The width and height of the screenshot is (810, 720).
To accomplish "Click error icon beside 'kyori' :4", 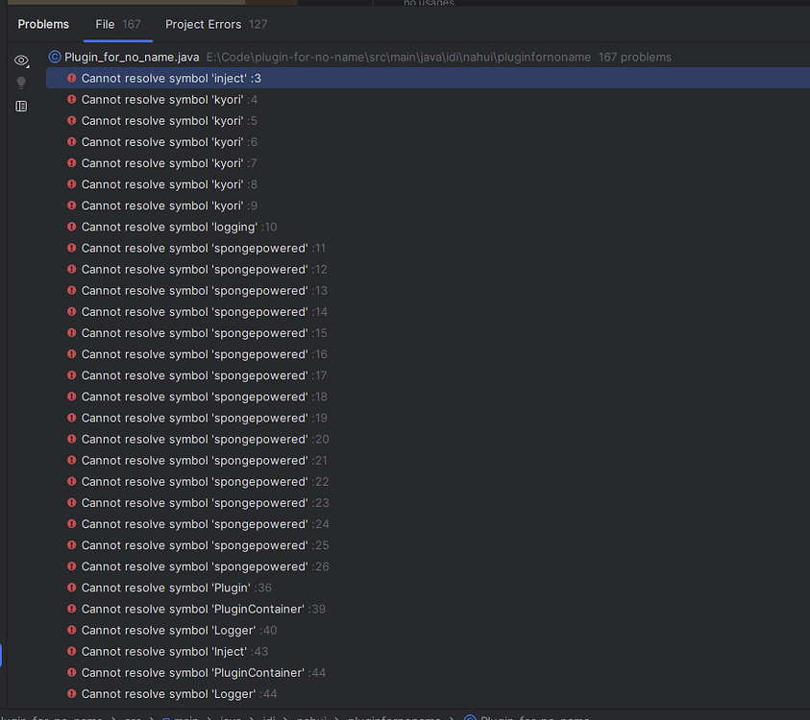I will coord(72,99).
